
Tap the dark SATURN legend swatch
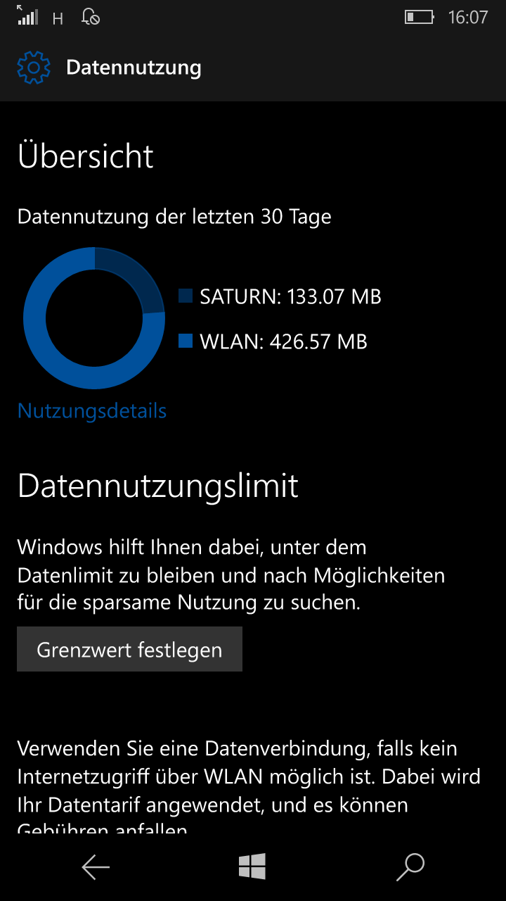[x=186, y=296]
